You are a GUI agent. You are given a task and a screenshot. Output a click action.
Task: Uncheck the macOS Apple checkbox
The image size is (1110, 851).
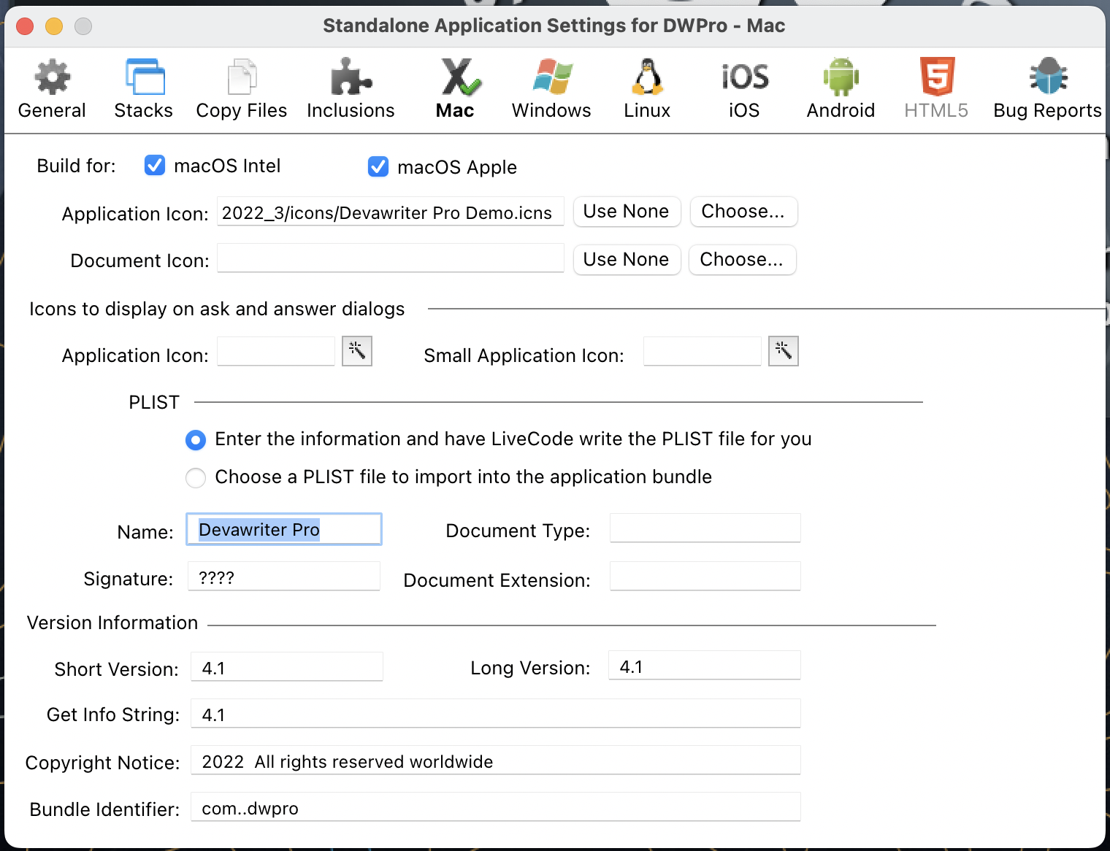(378, 167)
